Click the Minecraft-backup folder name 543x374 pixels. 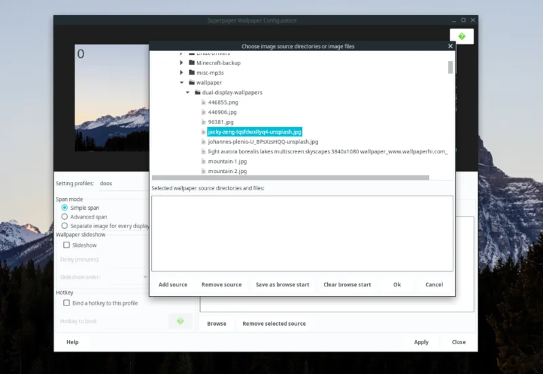pyautogui.click(x=218, y=62)
